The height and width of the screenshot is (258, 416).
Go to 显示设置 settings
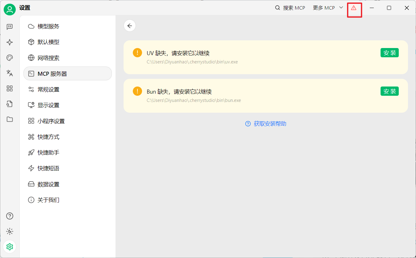[67, 105]
